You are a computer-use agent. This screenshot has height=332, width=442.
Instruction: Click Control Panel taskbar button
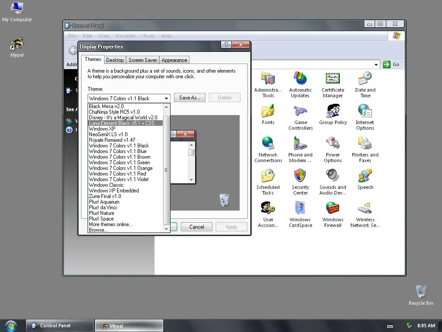pyautogui.click(x=60, y=326)
